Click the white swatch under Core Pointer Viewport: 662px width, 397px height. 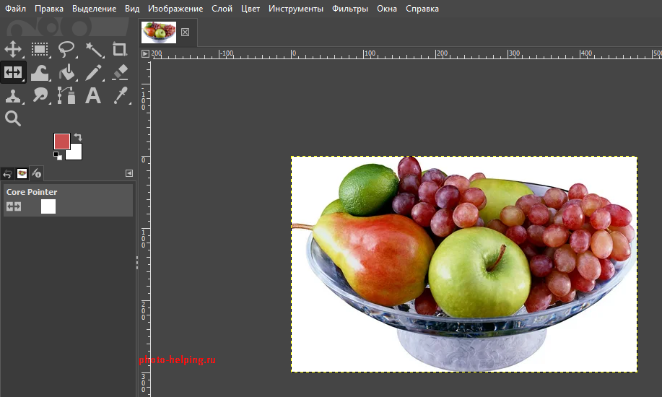click(x=48, y=206)
